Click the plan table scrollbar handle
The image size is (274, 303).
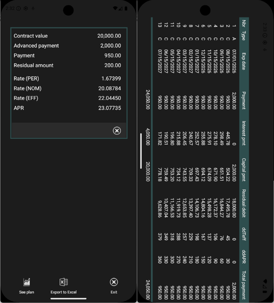pos(141,151)
